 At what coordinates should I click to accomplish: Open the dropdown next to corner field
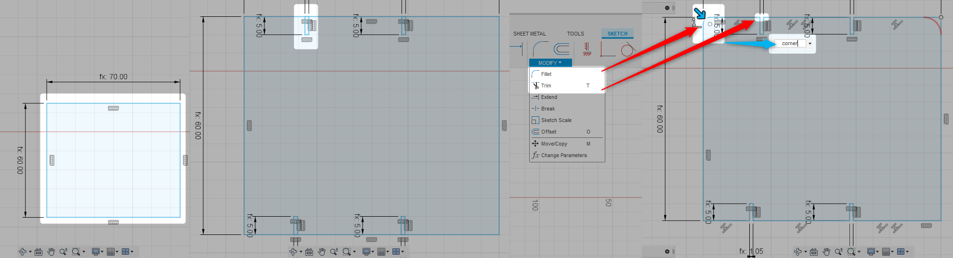(810, 44)
